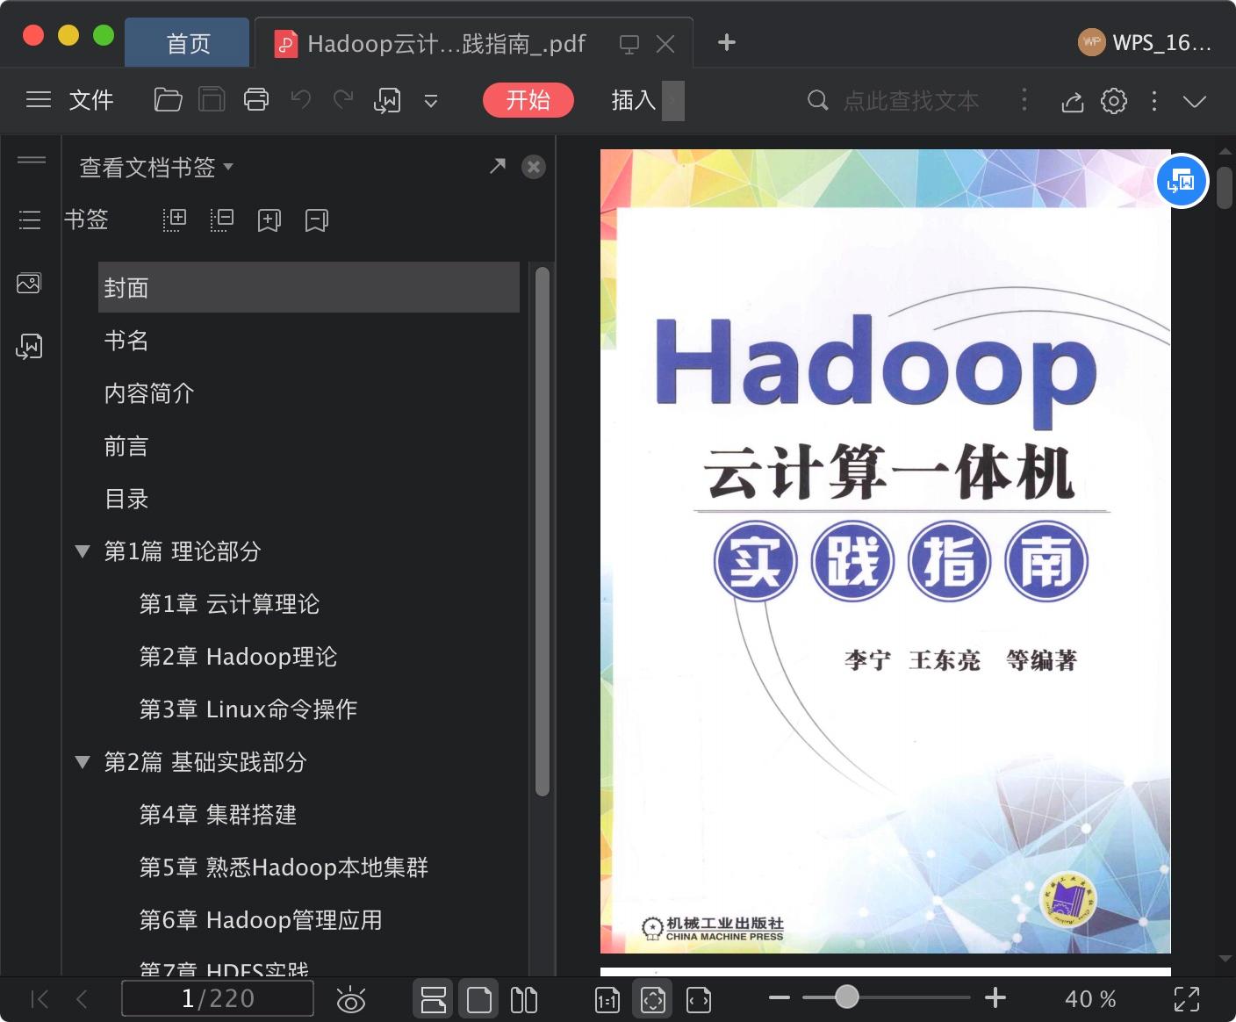Open bookmark 第2章 Hadoop理论

pyautogui.click(x=238, y=657)
